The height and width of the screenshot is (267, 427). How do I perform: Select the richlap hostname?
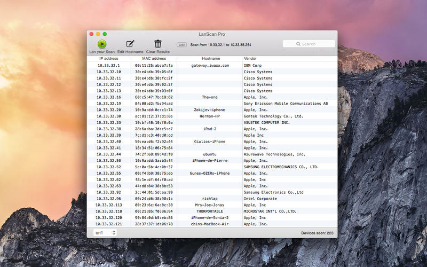tap(210, 199)
